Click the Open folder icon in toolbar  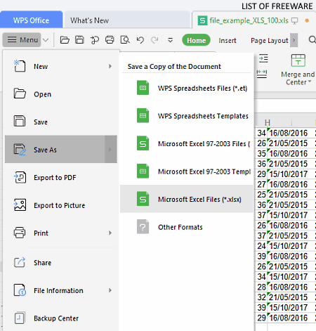[65, 40]
